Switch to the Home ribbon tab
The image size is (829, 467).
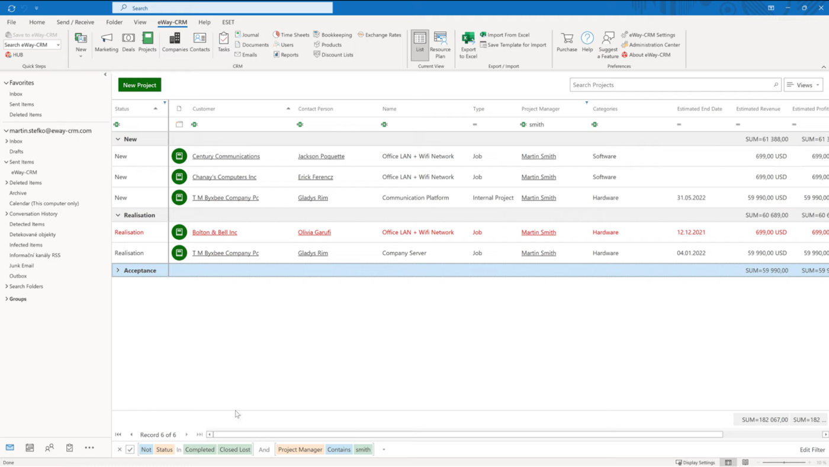click(x=37, y=22)
